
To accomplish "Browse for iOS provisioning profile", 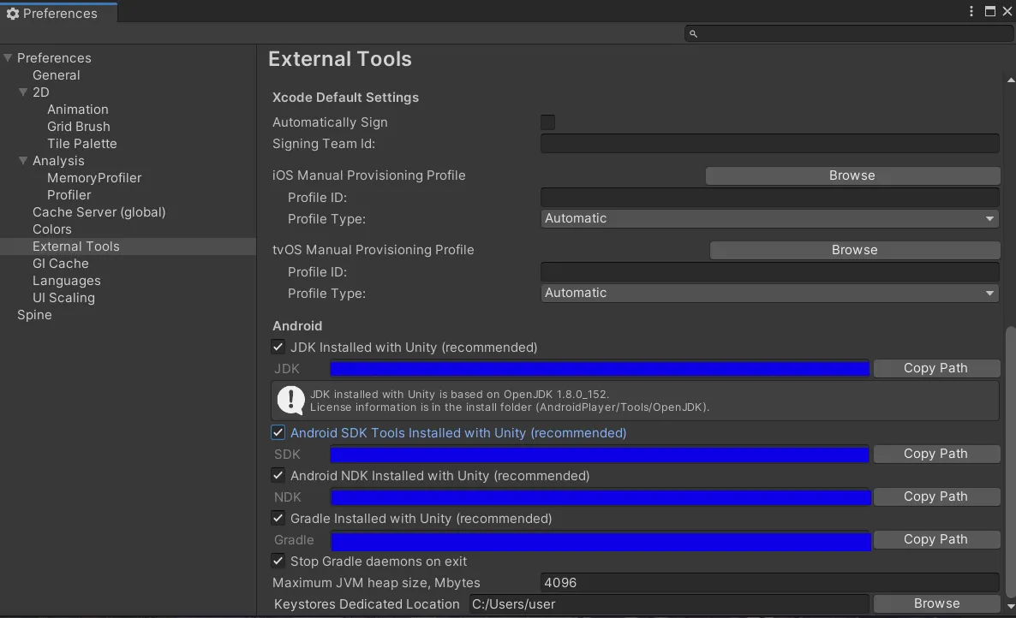I will point(852,175).
